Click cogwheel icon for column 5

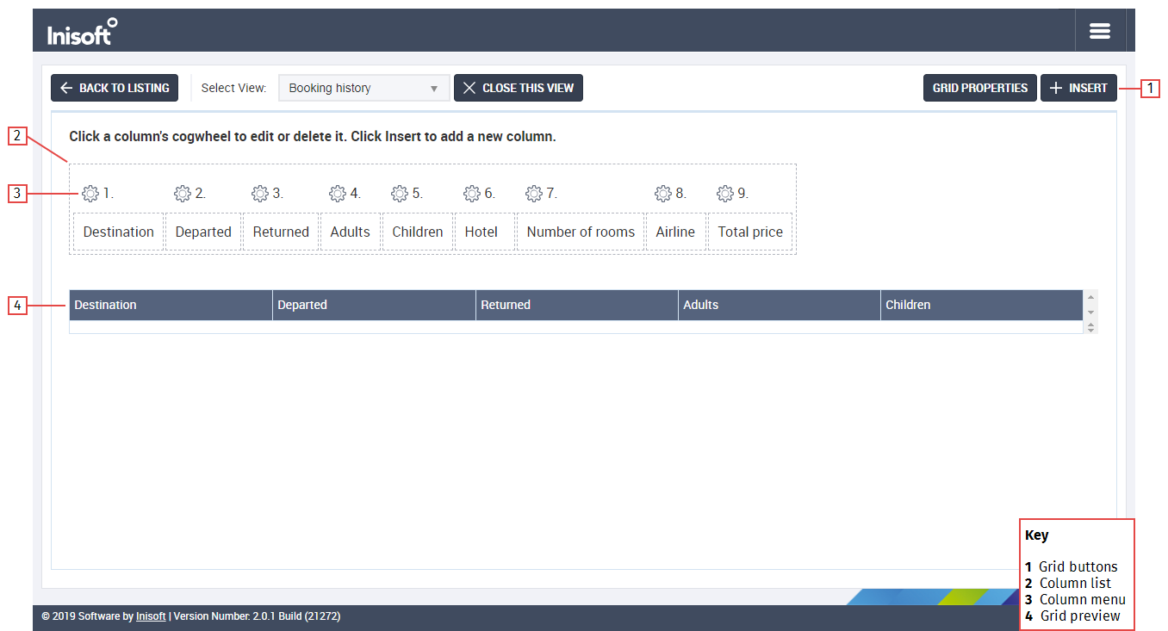click(x=399, y=194)
